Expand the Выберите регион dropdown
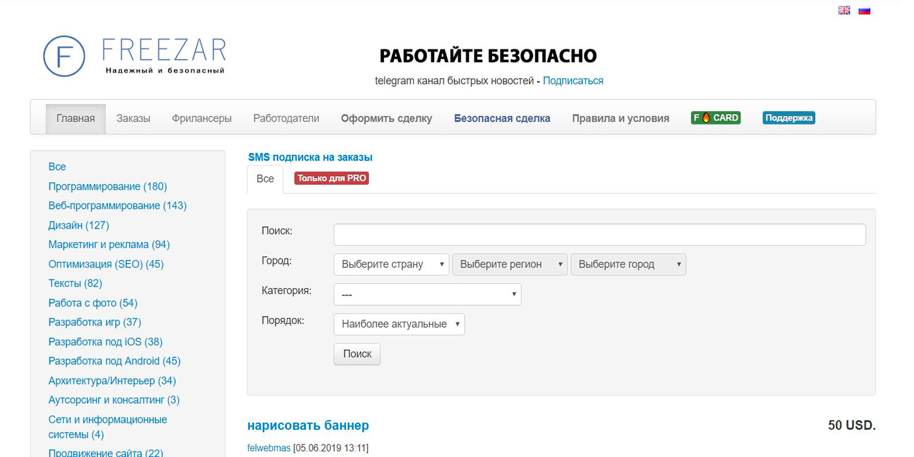The height and width of the screenshot is (457, 914). (510, 264)
